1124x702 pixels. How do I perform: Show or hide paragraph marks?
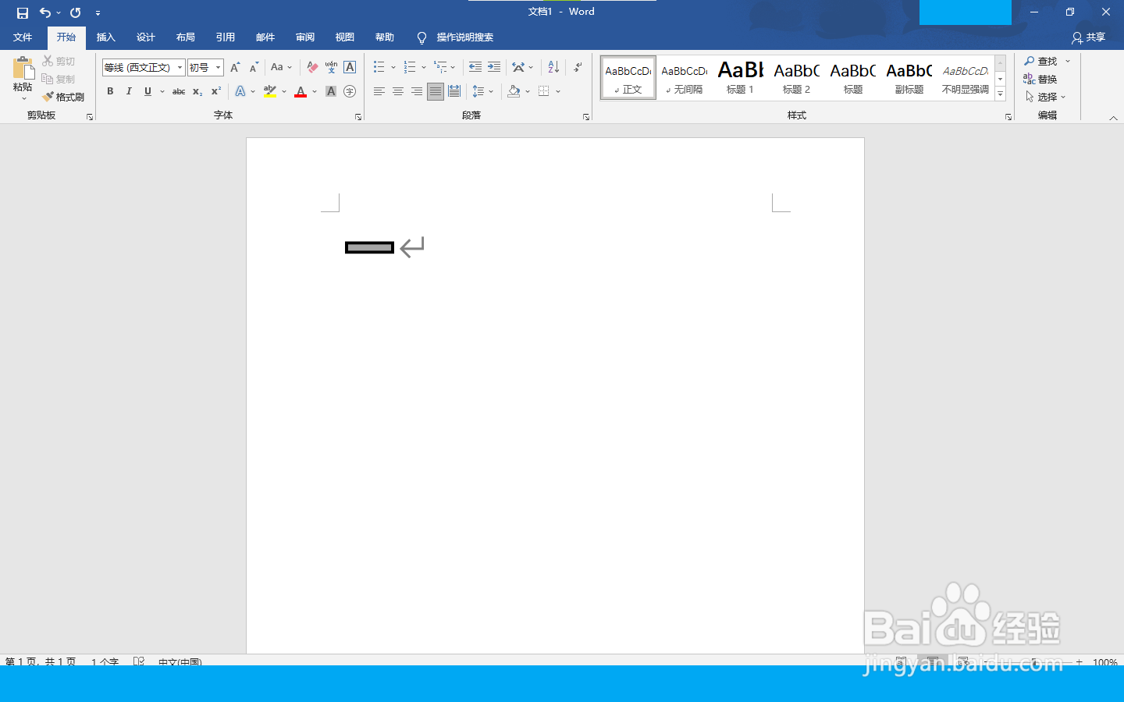point(578,67)
